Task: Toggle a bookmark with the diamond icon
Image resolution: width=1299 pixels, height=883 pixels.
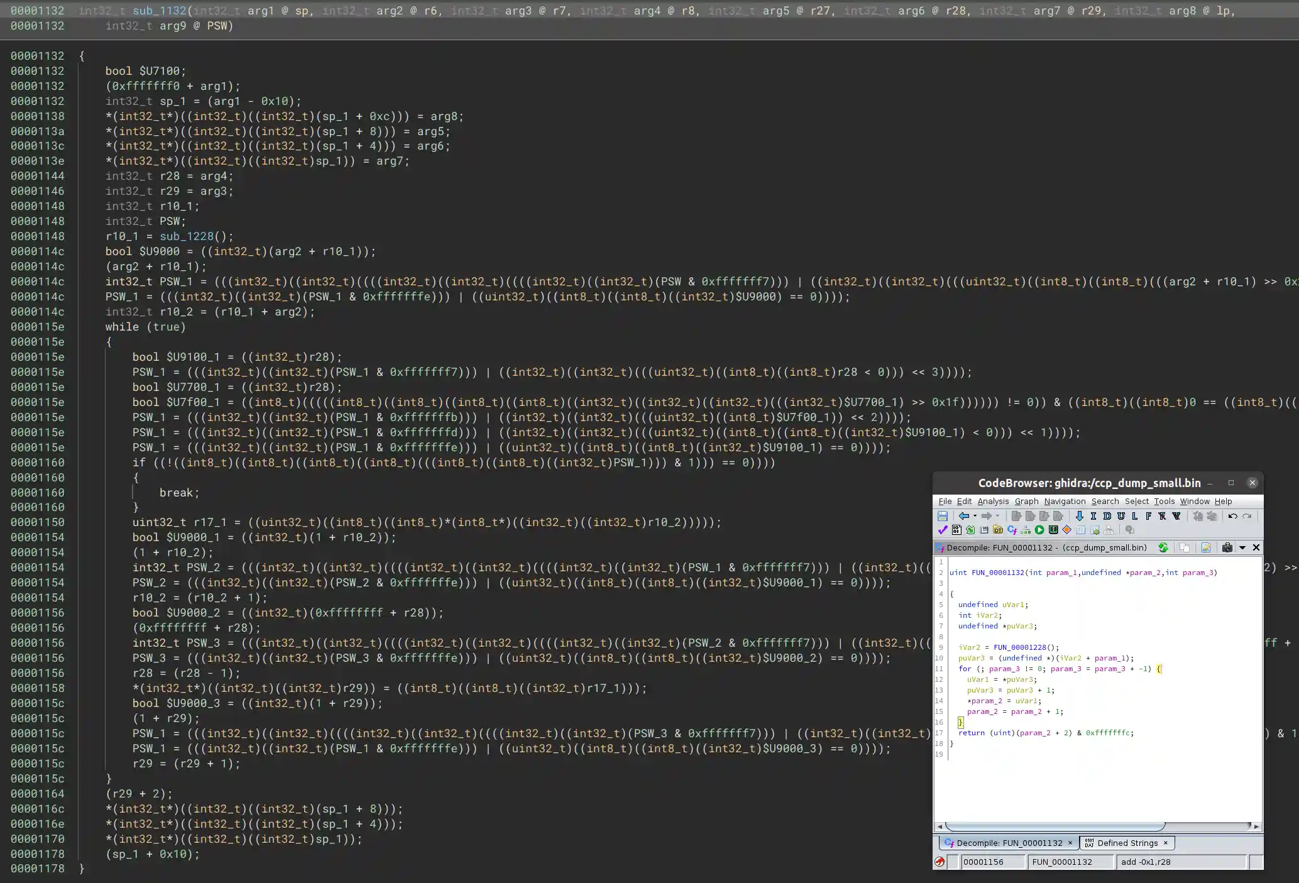Action: pos(1067,530)
